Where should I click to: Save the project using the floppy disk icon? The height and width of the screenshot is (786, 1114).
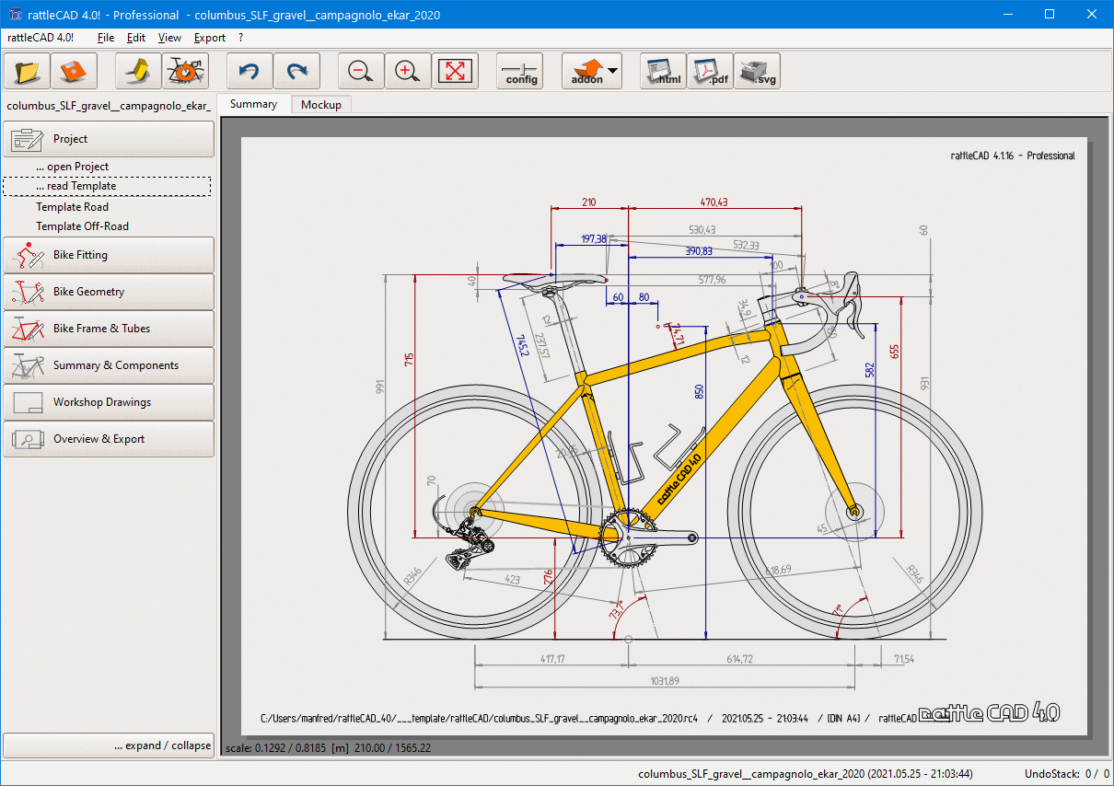coord(75,71)
